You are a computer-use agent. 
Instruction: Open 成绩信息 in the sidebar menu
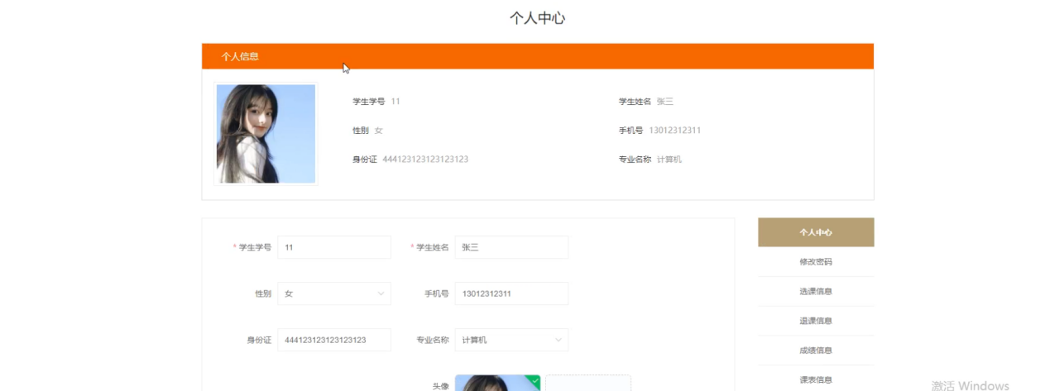pyautogui.click(x=816, y=350)
